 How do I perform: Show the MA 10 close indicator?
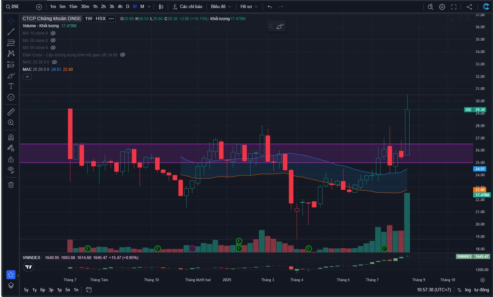pos(53,33)
